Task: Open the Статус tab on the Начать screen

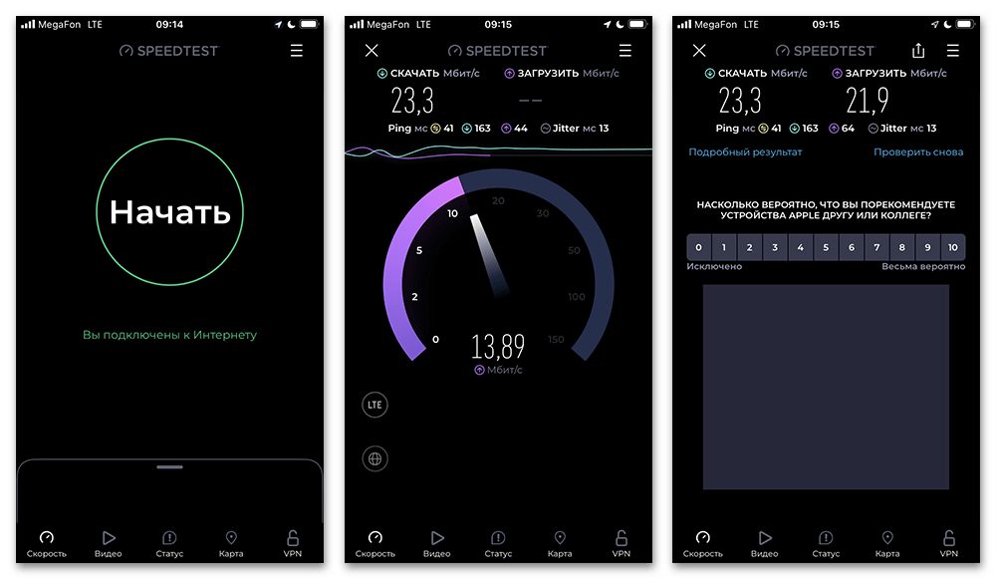Action: [x=169, y=544]
